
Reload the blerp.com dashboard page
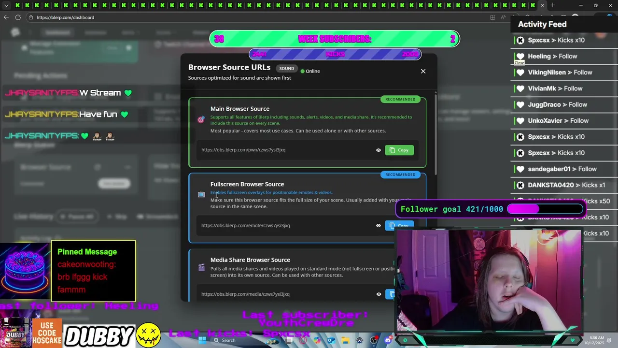18,17
